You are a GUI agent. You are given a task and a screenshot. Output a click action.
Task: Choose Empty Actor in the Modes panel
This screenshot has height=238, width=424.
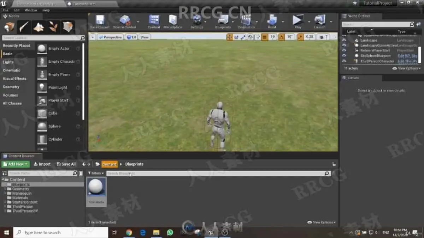tap(59, 49)
